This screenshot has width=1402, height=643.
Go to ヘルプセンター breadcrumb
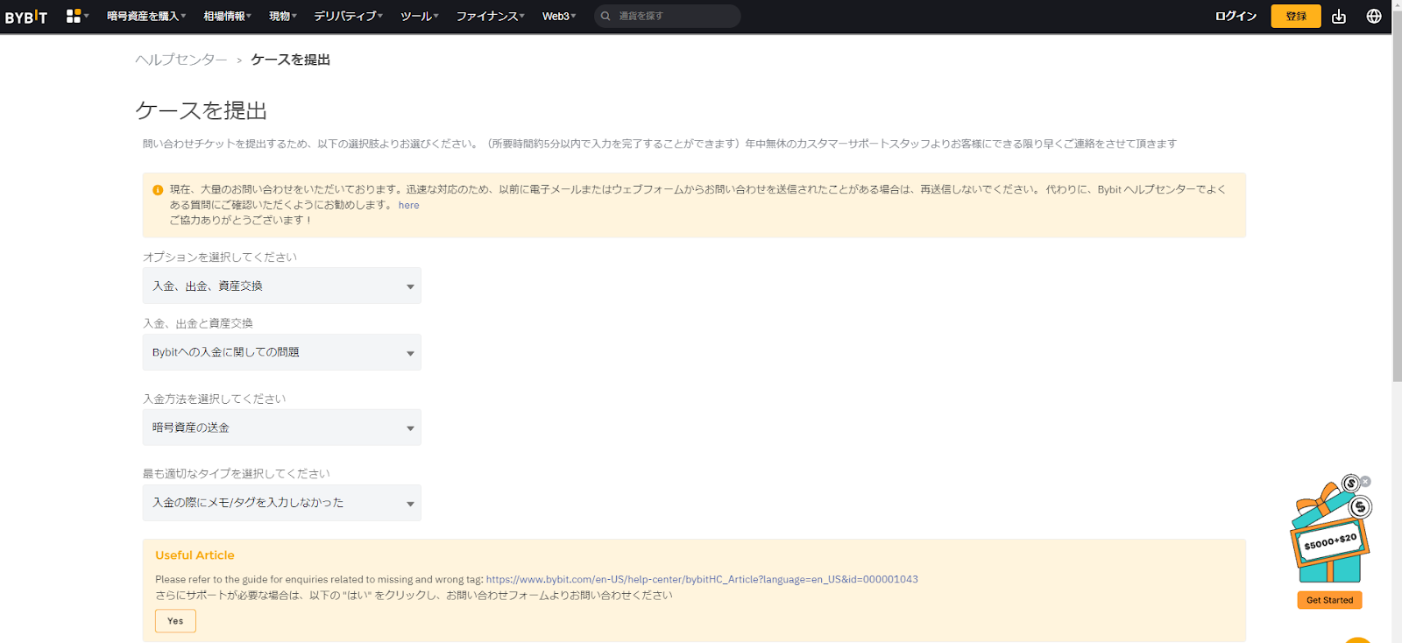(x=181, y=60)
